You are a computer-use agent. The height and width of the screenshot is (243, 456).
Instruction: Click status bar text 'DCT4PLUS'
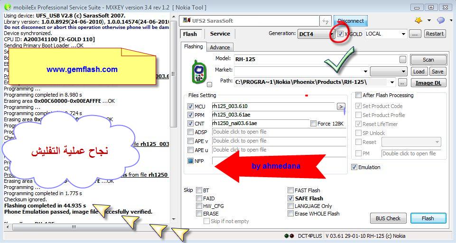[x=310, y=236]
